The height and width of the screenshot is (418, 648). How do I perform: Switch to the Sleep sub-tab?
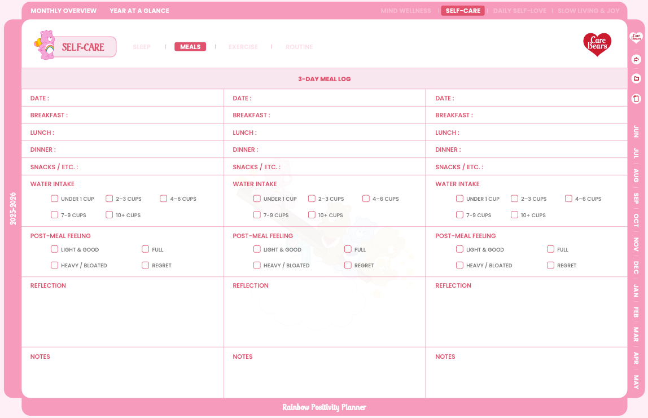click(142, 47)
